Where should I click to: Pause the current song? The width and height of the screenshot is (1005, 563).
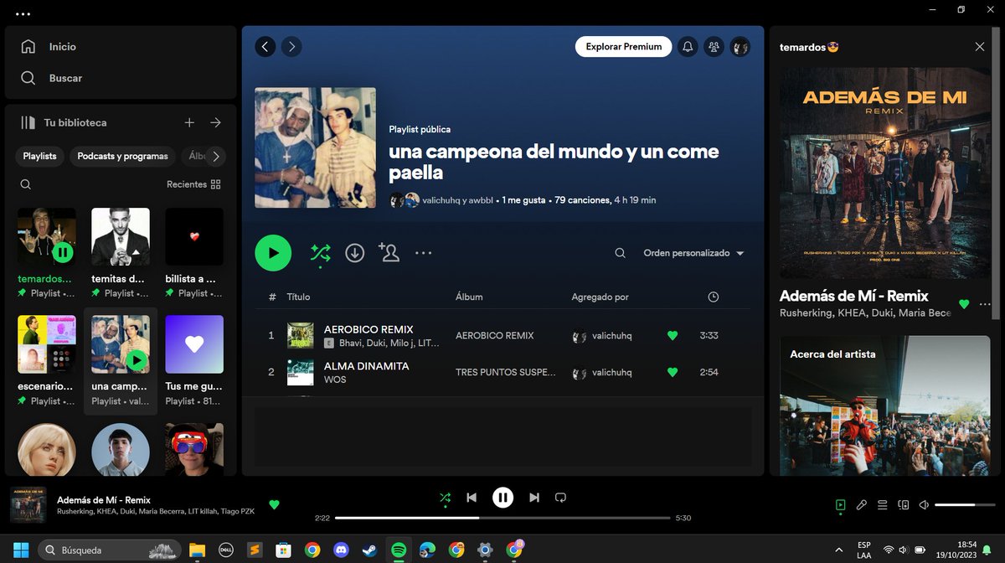tap(502, 498)
